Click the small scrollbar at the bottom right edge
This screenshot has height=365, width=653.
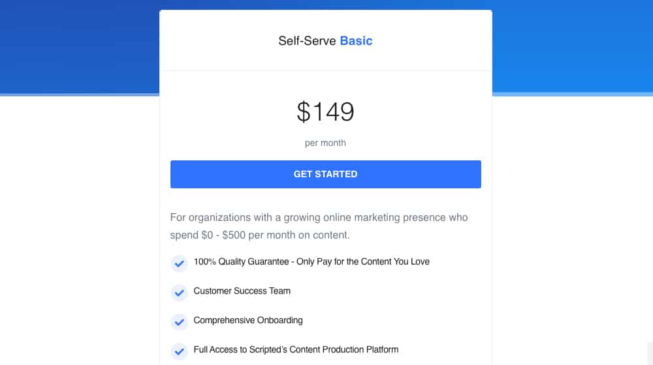[650, 353]
